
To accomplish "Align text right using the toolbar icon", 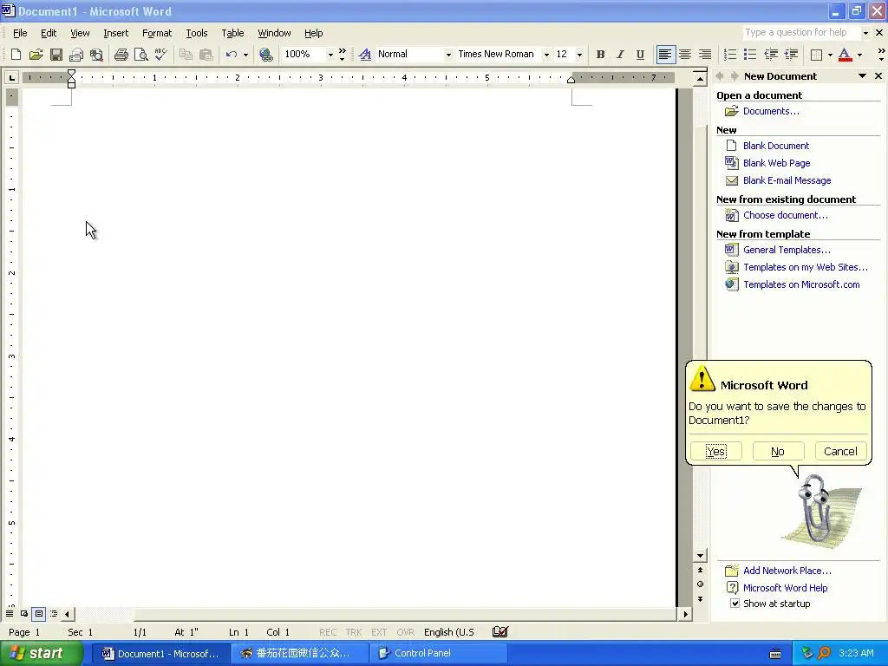I will 705,55.
